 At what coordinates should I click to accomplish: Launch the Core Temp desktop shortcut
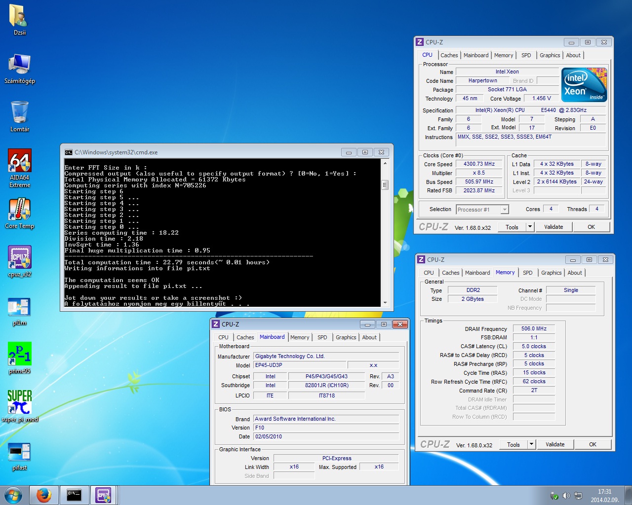click(x=19, y=213)
